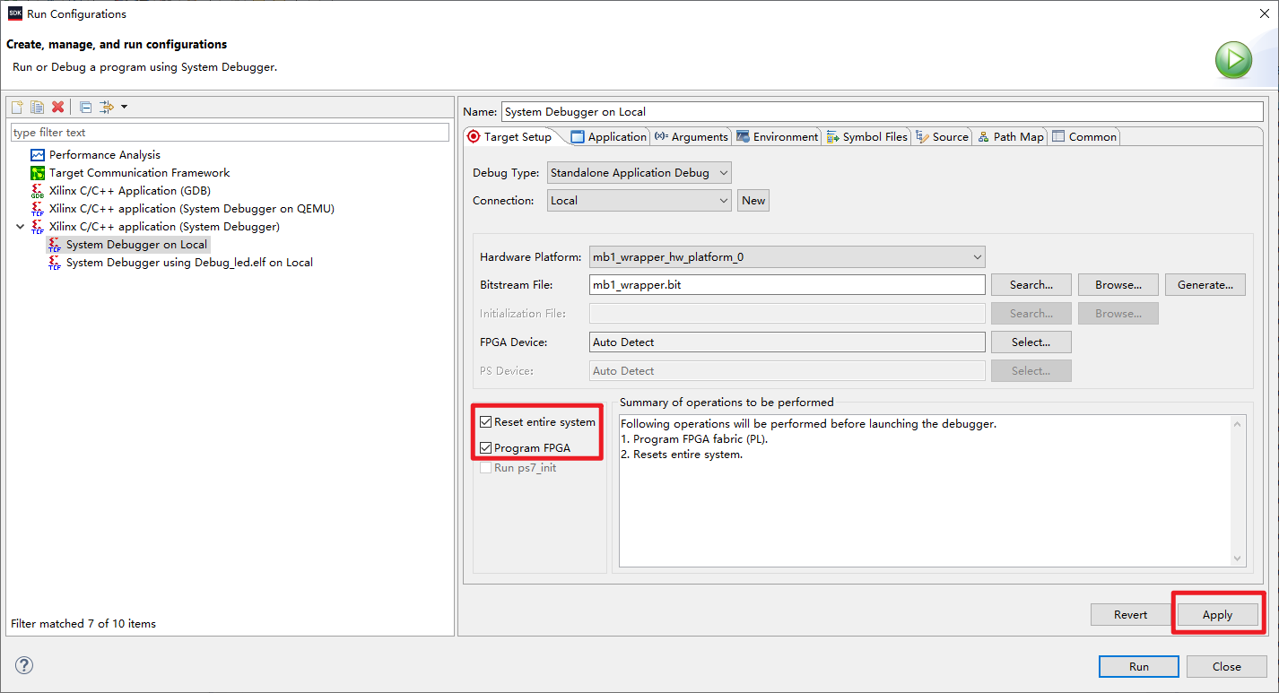Select Performance Analysis in the tree
Viewport: 1279px width, 693px height.
[105, 155]
